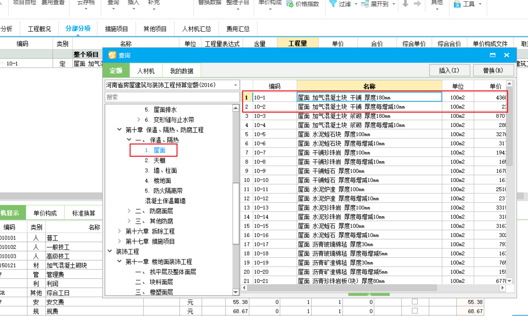Open the 过滤 dropdown arrow
Image resolution: width=528 pixels, height=316 pixels.
click(x=356, y=4)
